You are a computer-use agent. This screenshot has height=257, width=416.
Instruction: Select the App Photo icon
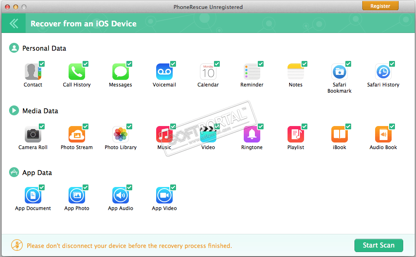point(77,195)
